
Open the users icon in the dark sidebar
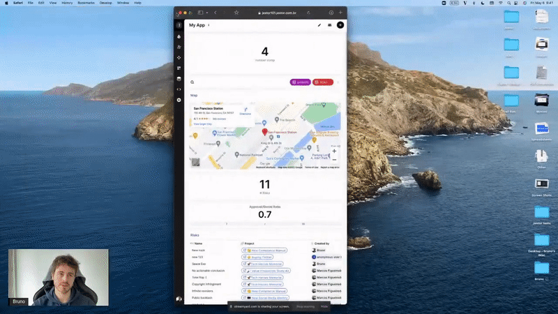pyautogui.click(x=179, y=47)
